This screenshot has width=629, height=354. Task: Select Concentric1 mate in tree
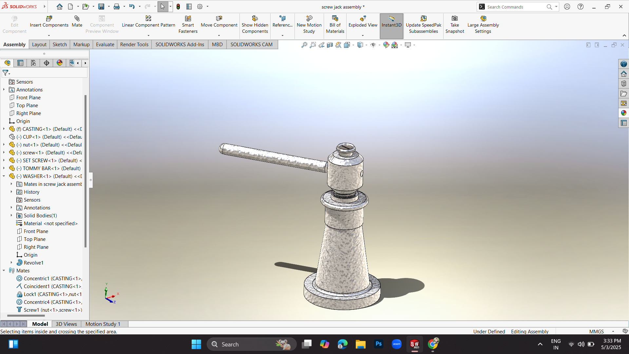(49, 278)
